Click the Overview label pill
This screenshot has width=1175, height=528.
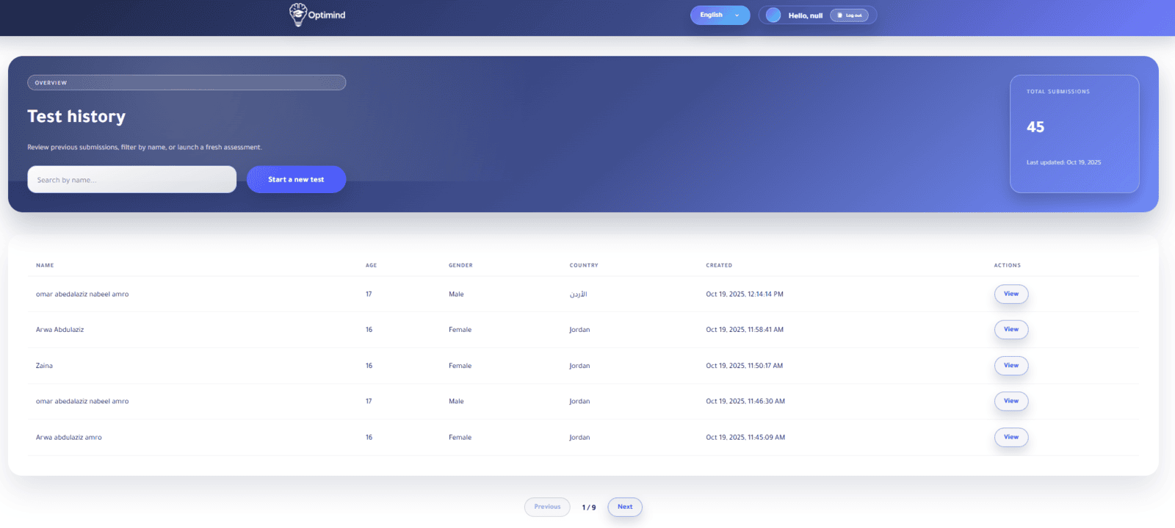[x=187, y=83]
